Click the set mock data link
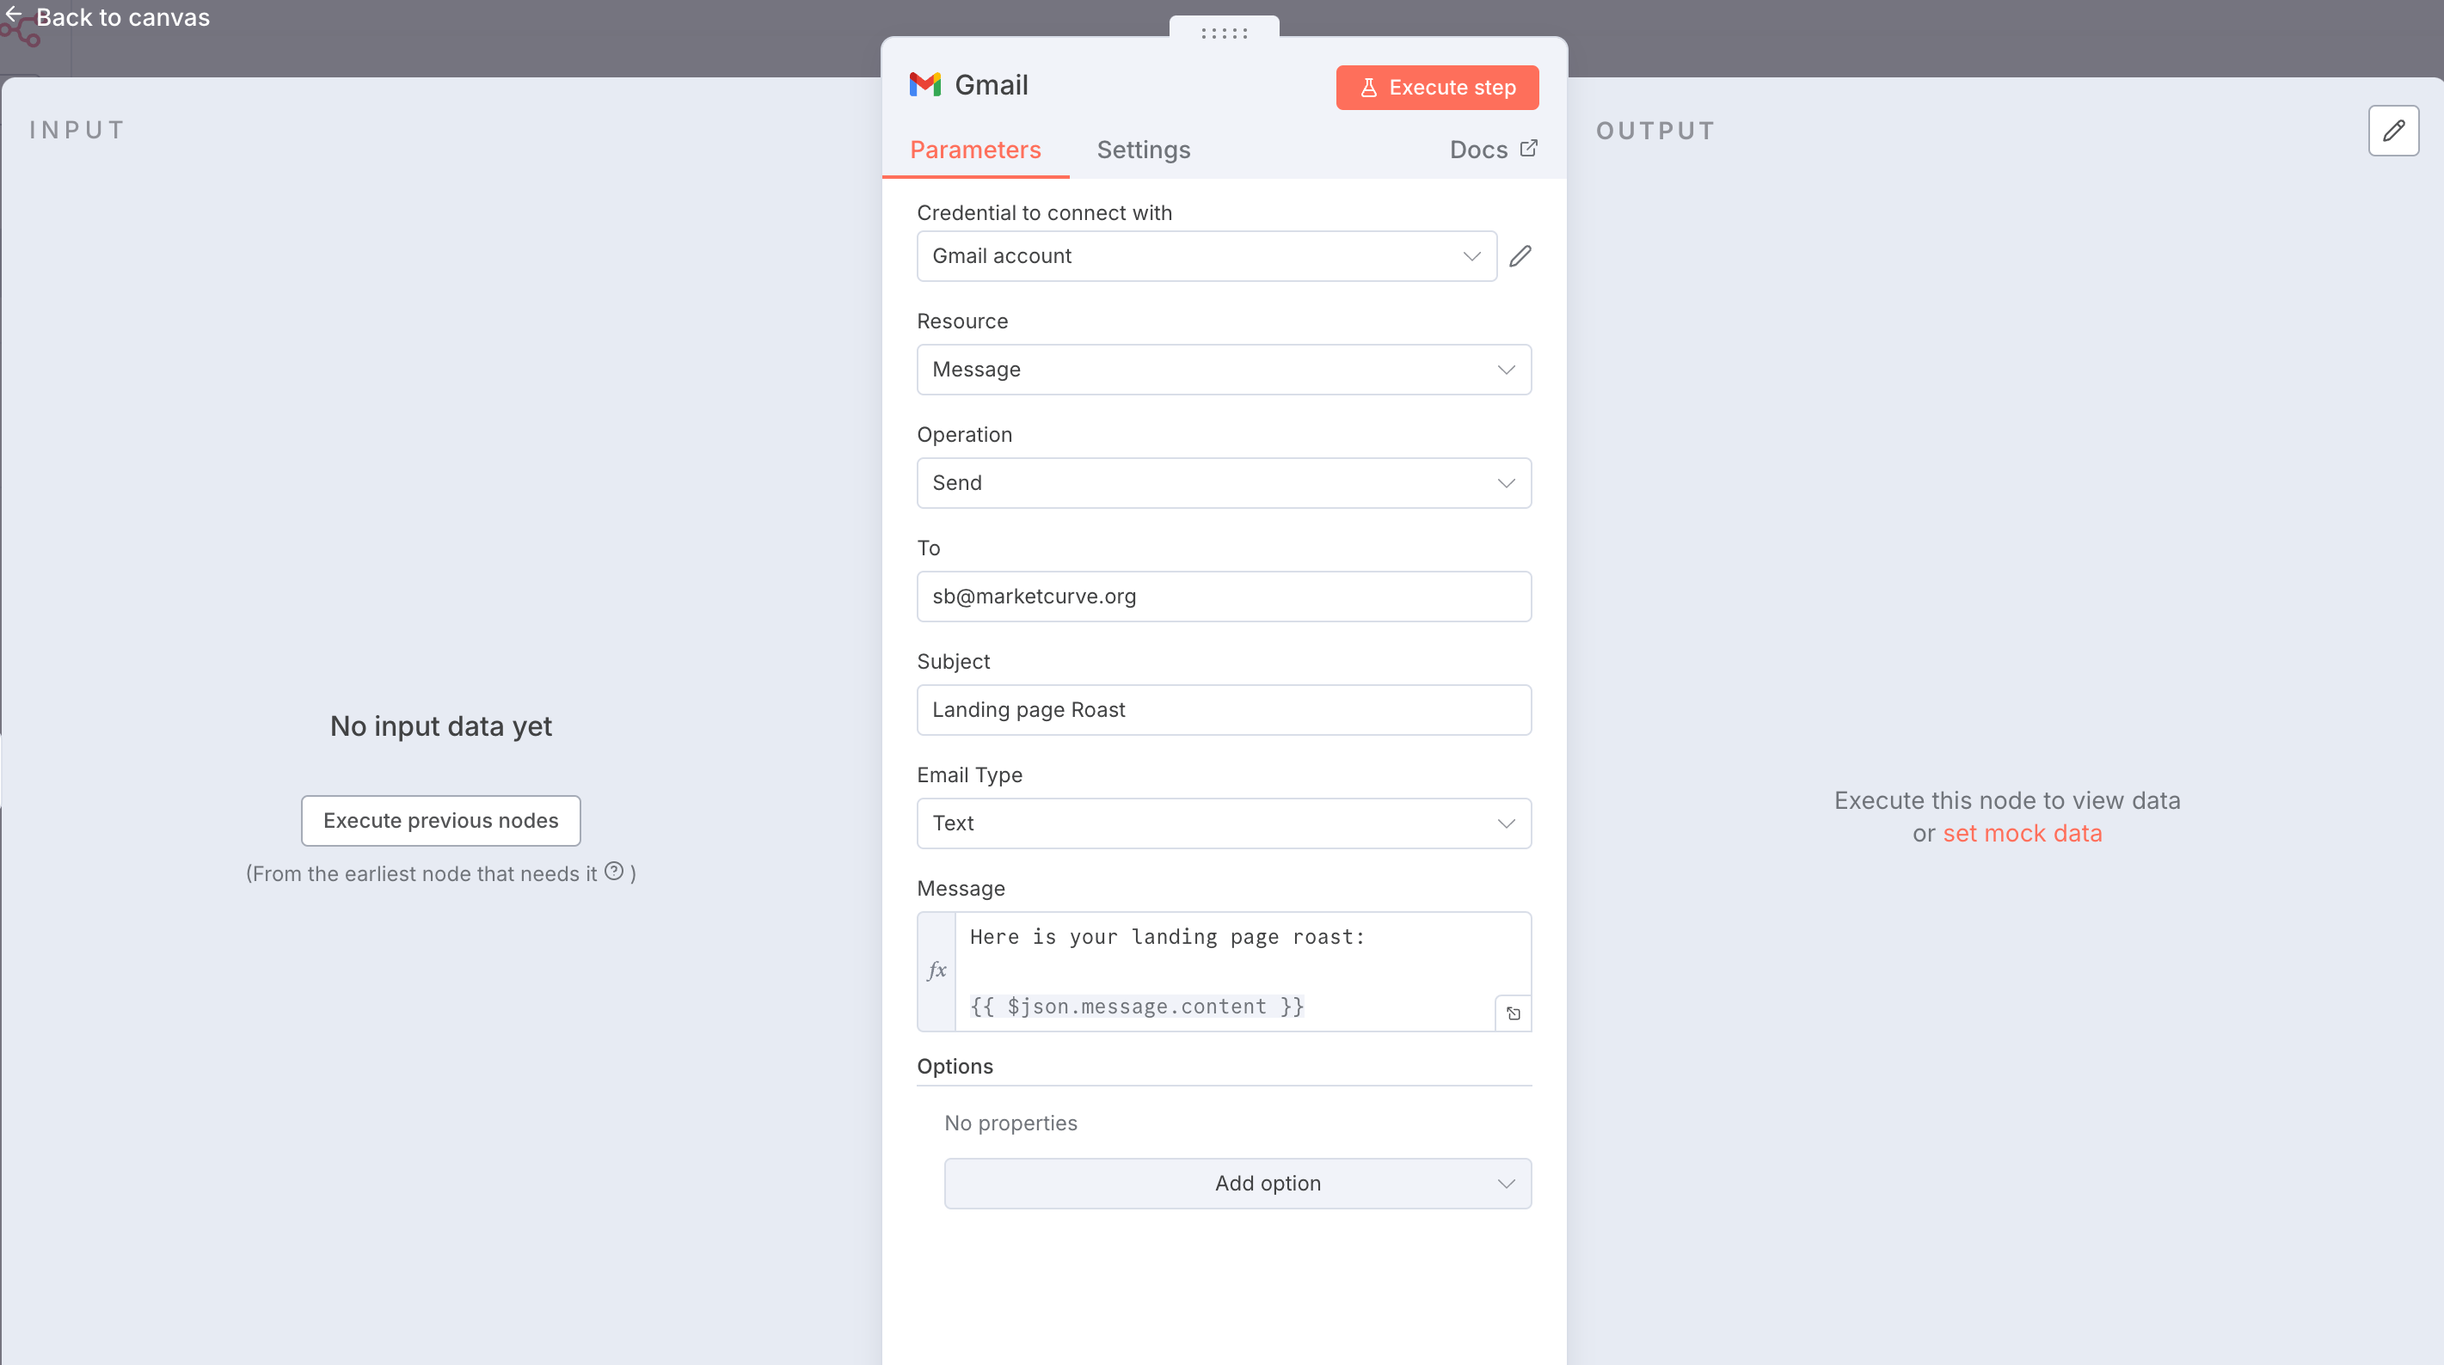 coord(2022,833)
